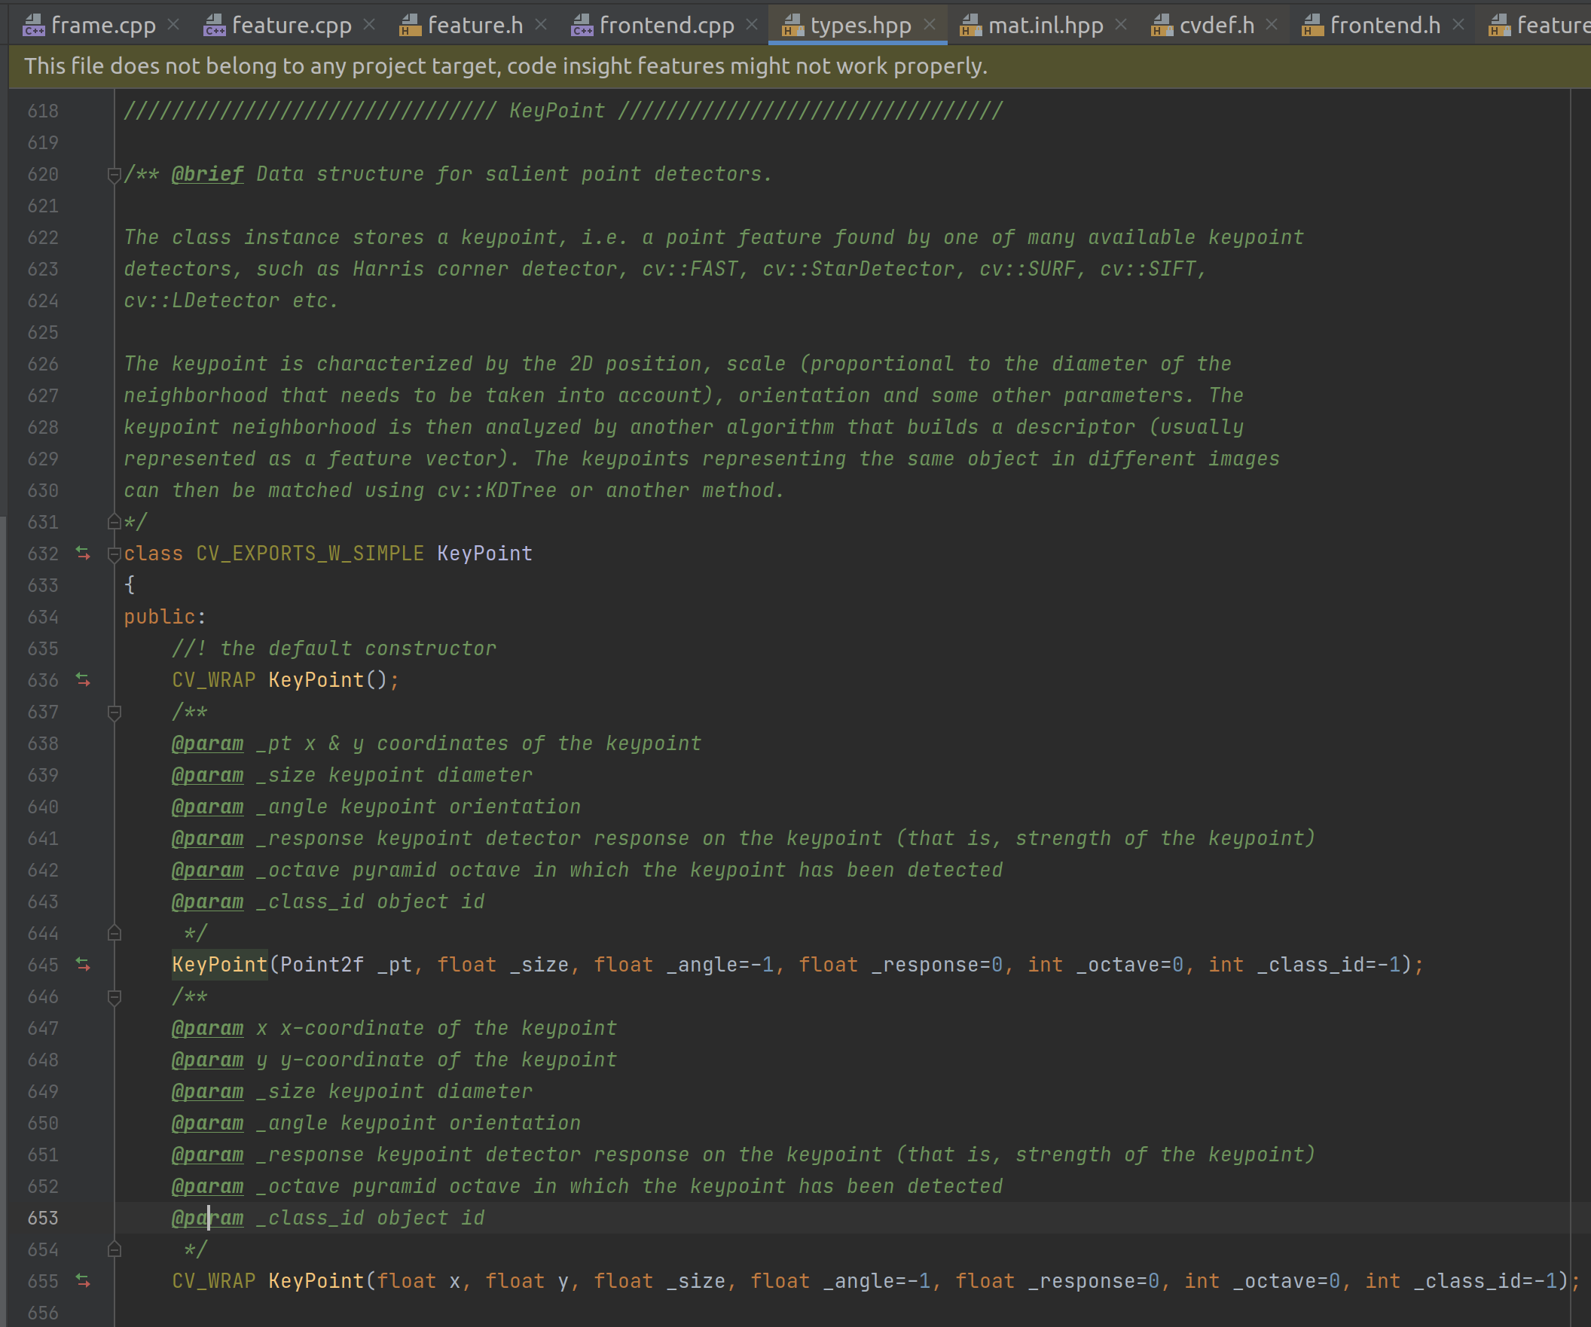
Task: Click line number 653 in the gutter
Action: pyautogui.click(x=43, y=1218)
